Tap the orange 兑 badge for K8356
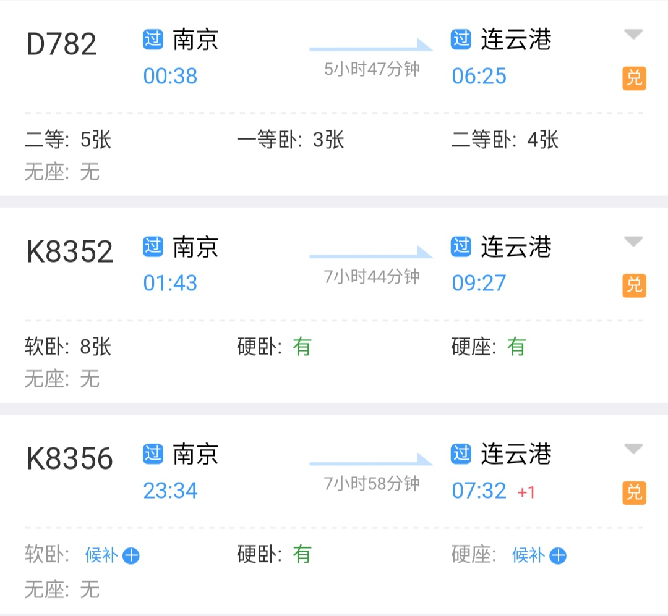The height and width of the screenshot is (616, 668). 634,493
